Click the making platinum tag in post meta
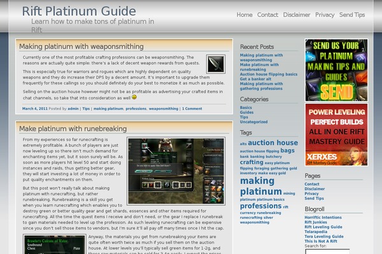Viewport: 382px width, 254px height. click(x=108, y=109)
